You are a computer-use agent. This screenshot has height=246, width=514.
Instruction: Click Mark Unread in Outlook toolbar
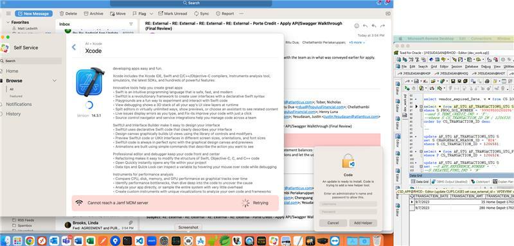(172, 13)
